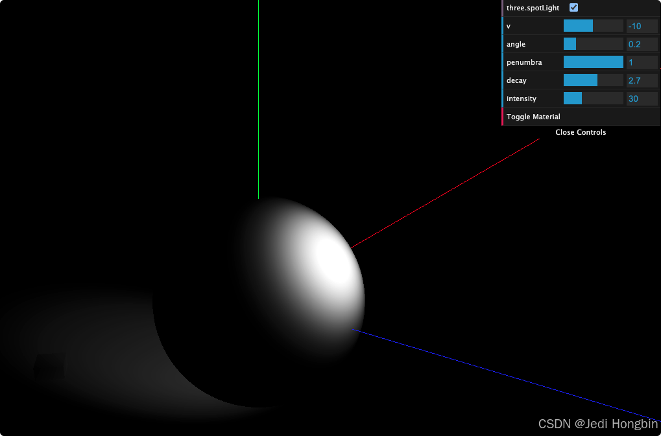Screen dimensions: 661x436
Task: Click the v slider bar
Action: click(x=593, y=26)
